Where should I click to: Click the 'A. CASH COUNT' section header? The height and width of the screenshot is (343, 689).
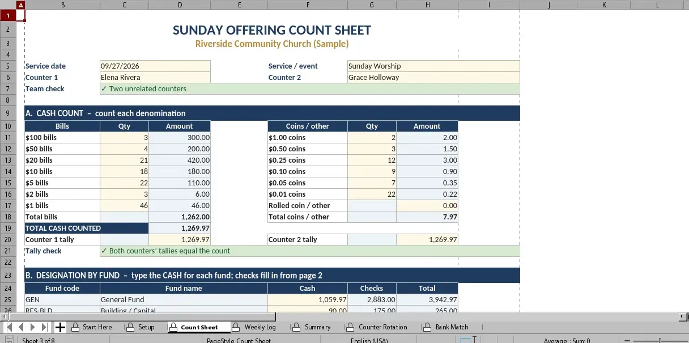(272, 113)
